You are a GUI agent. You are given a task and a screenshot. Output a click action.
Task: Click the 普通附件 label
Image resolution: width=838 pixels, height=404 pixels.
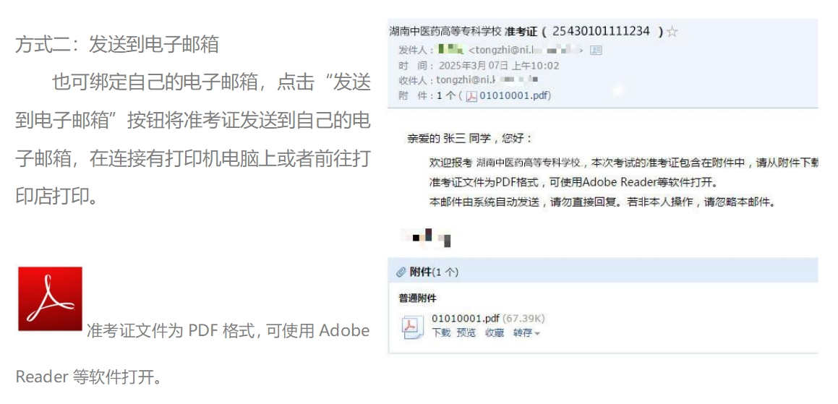tap(418, 298)
